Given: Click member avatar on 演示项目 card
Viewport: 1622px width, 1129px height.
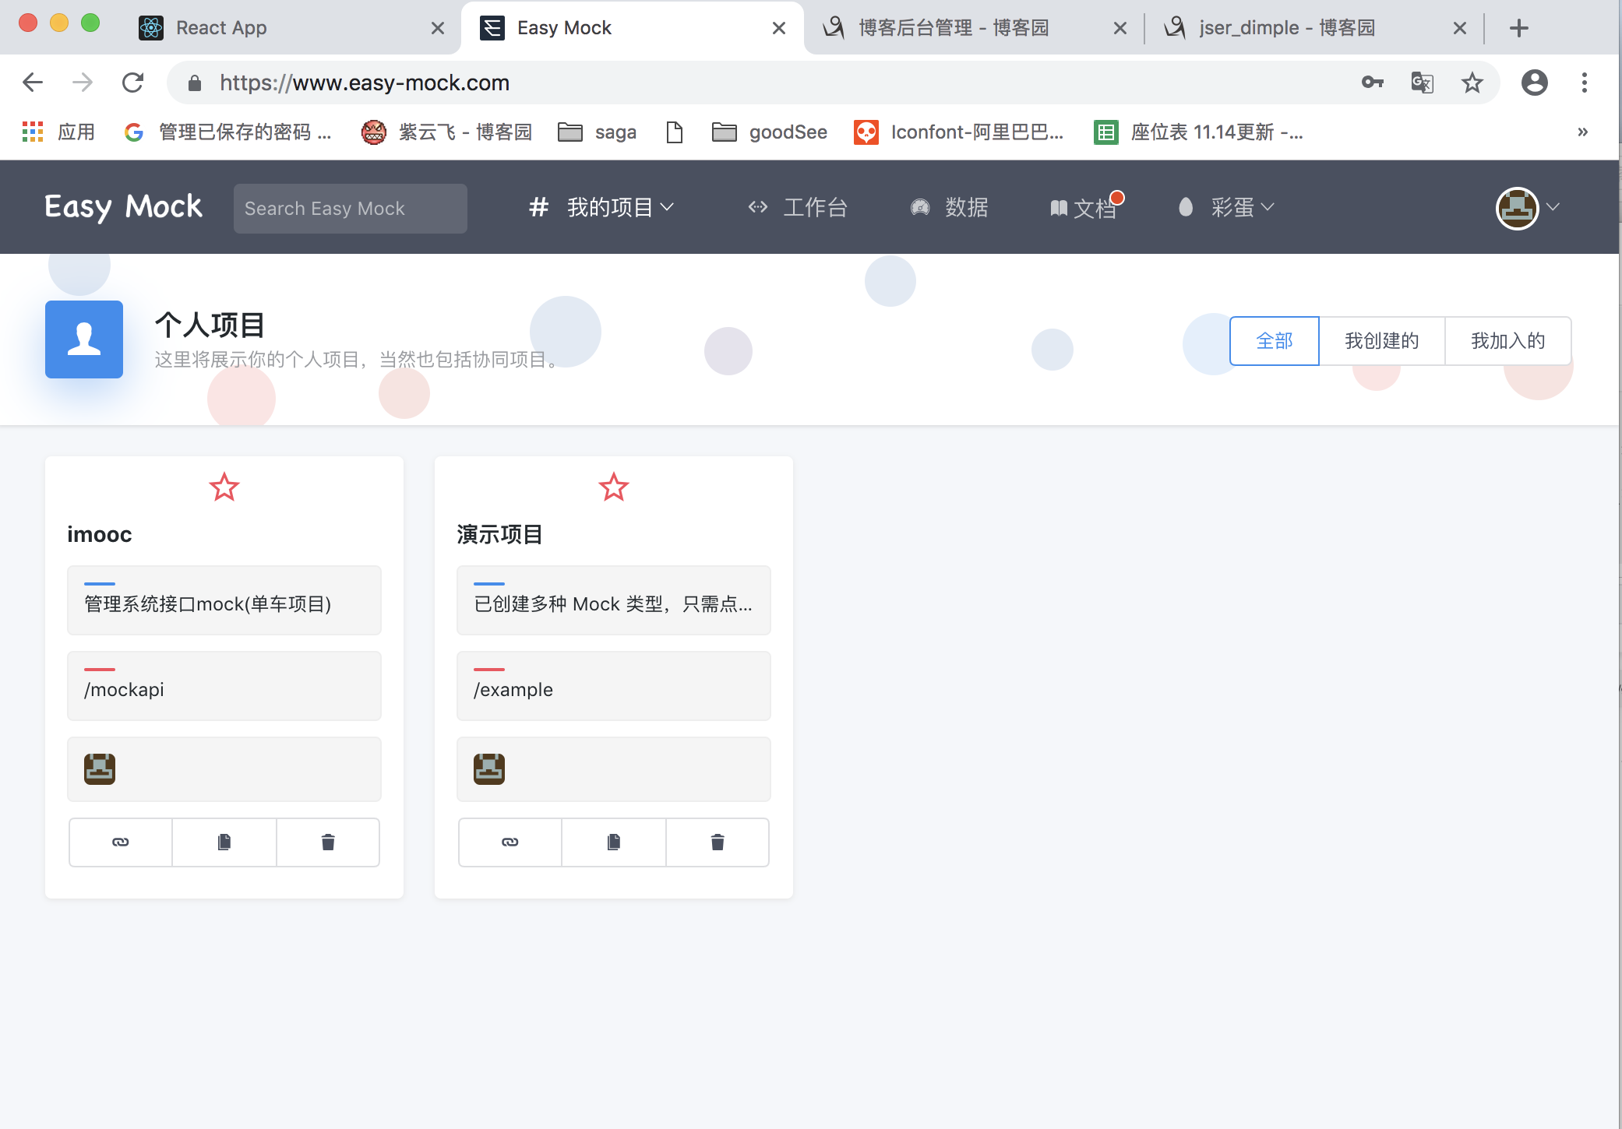Looking at the screenshot, I should 489,769.
